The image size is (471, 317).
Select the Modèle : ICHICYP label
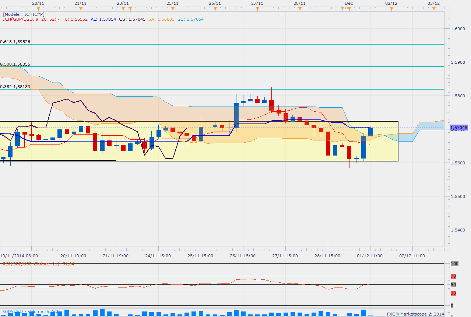(24, 14)
